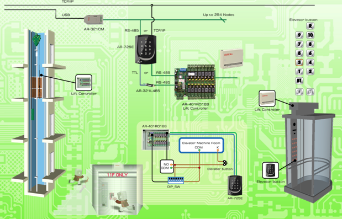
Task: Click elevator floor button 4
Action: tap(310, 62)
